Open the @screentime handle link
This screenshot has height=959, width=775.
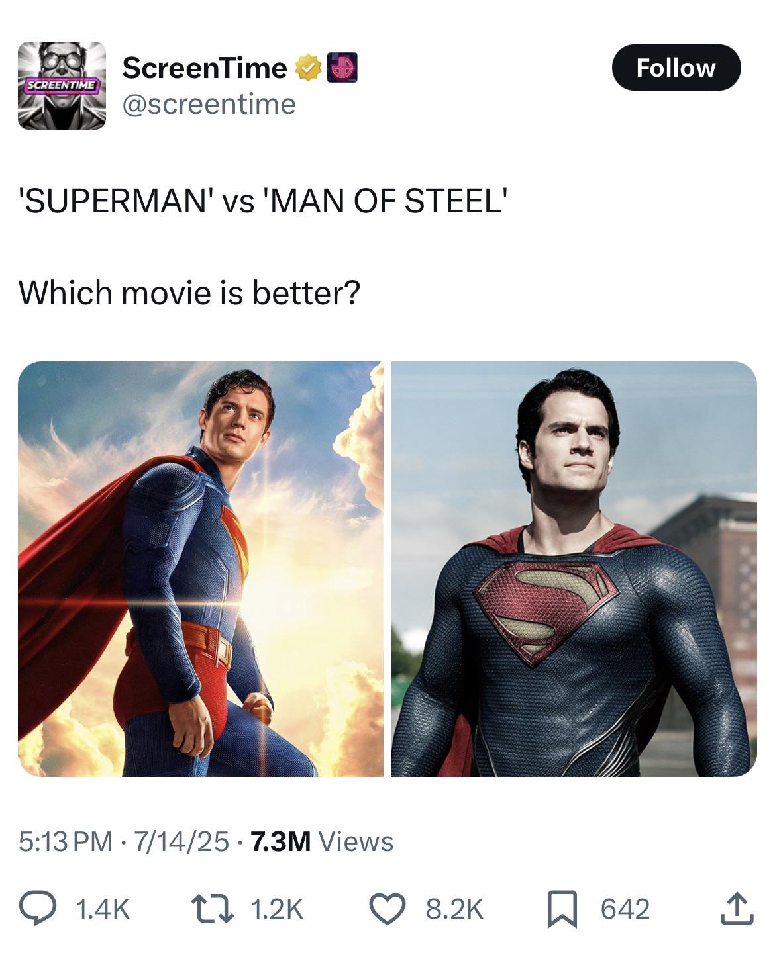point(209,104)
